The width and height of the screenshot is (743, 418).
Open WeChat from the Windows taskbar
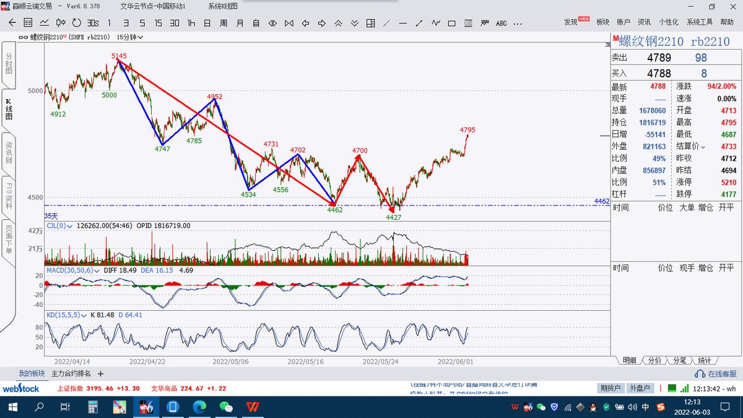[227, 407]
